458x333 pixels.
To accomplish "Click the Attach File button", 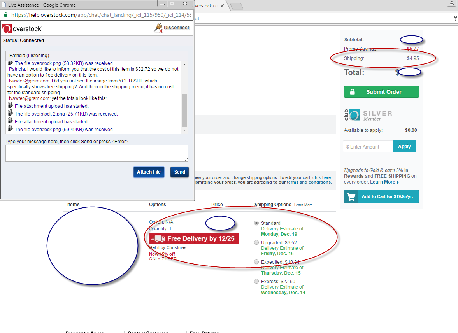I will 149,172.
